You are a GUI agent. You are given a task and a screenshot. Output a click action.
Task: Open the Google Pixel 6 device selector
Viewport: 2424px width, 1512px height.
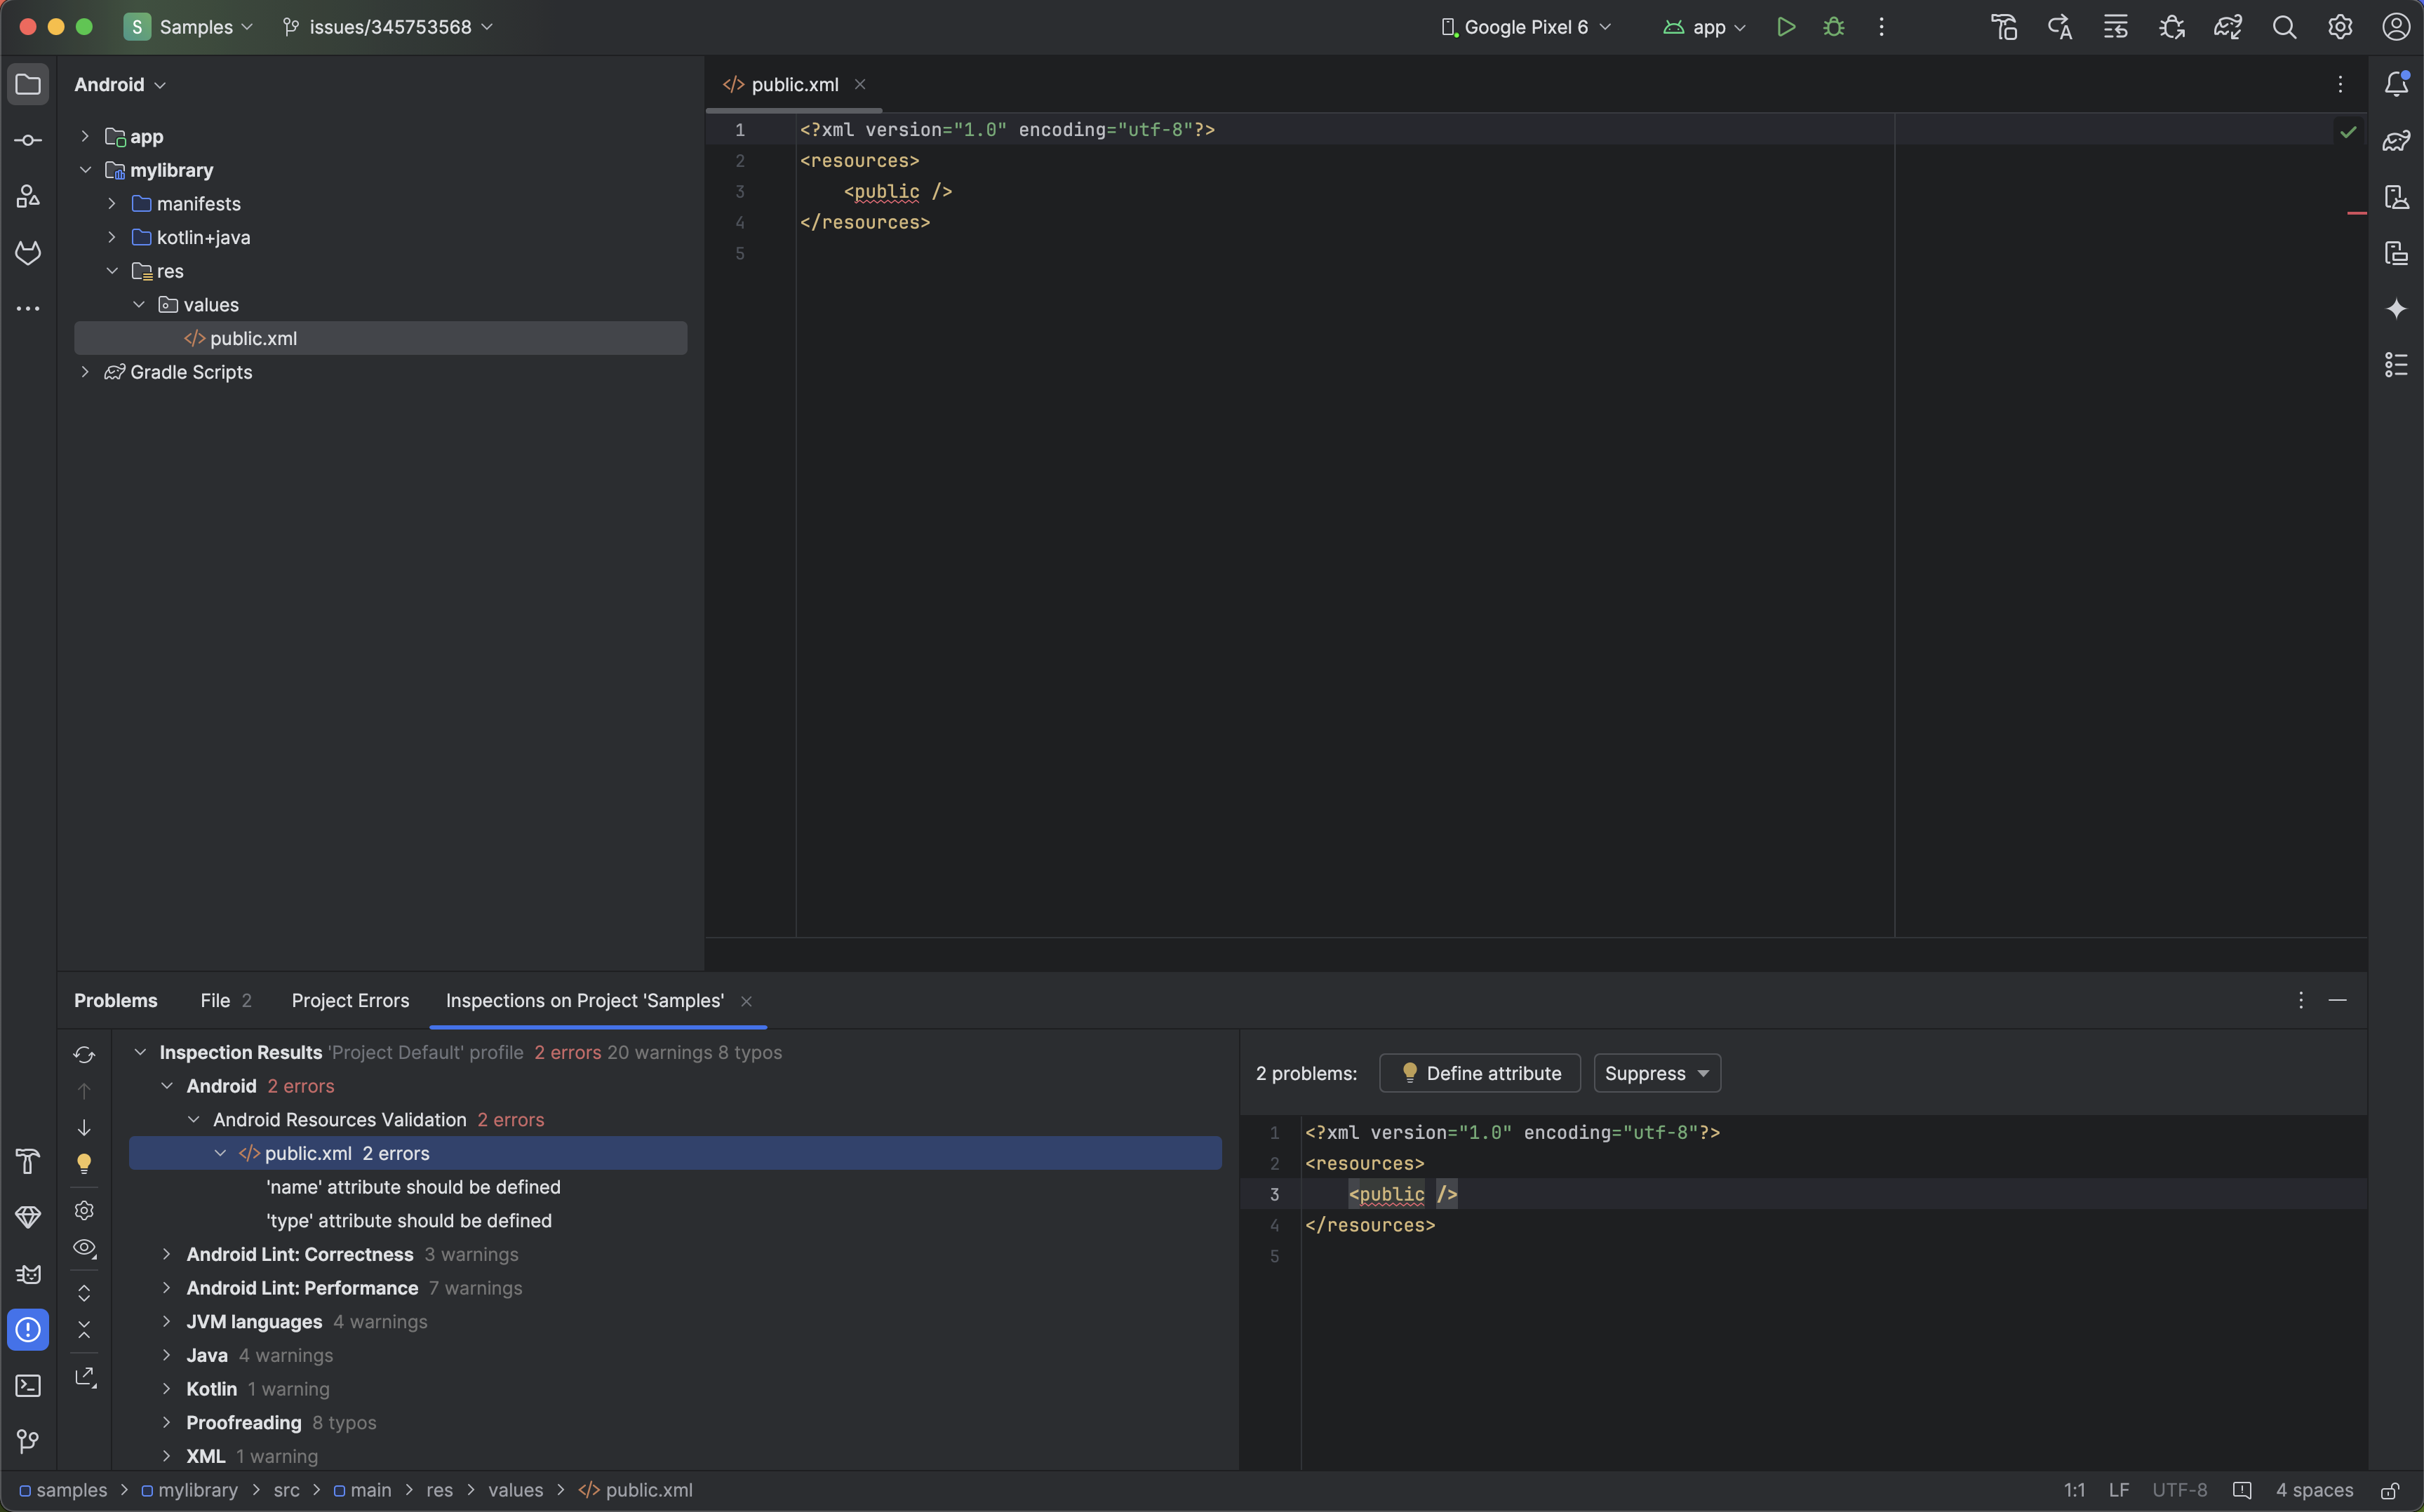pos(1526,27)
